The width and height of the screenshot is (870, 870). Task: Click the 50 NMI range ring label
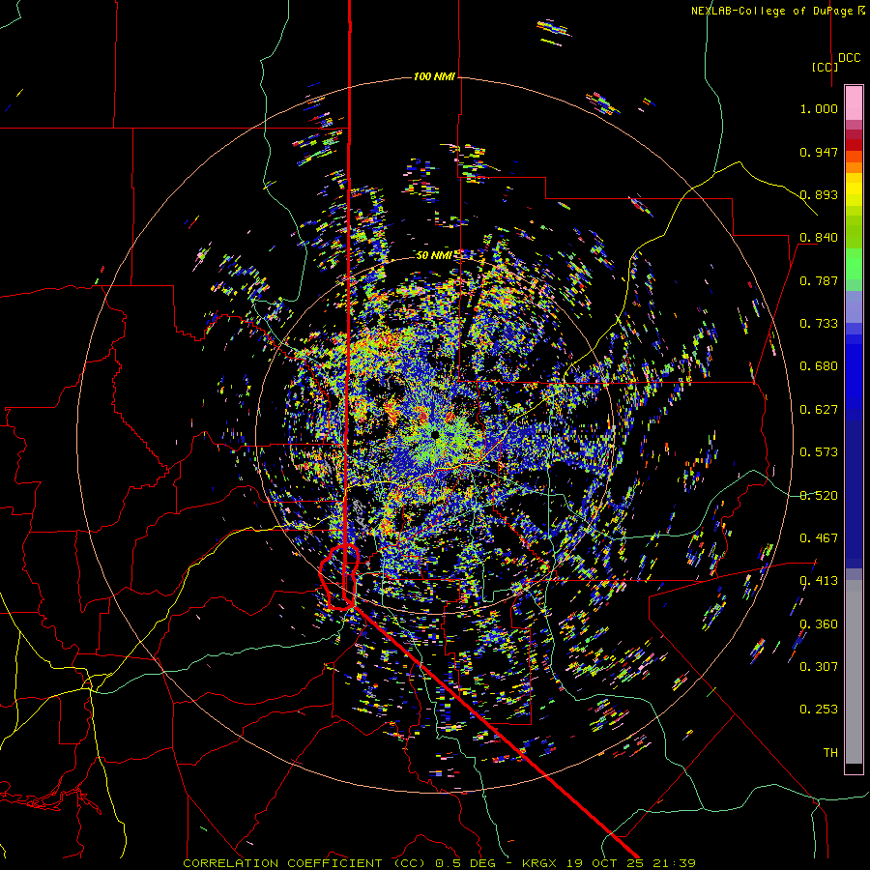click(434, 255)
